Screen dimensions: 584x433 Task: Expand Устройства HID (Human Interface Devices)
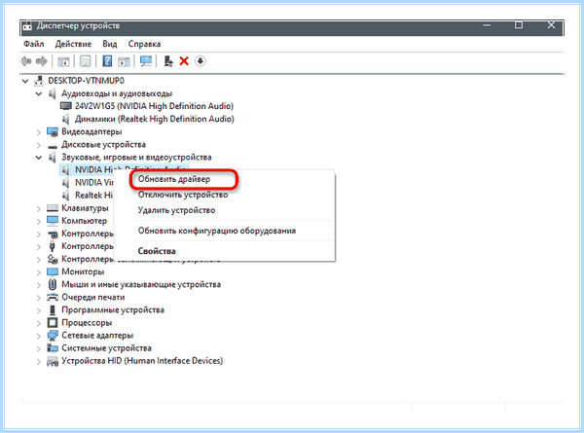[38, 361]
